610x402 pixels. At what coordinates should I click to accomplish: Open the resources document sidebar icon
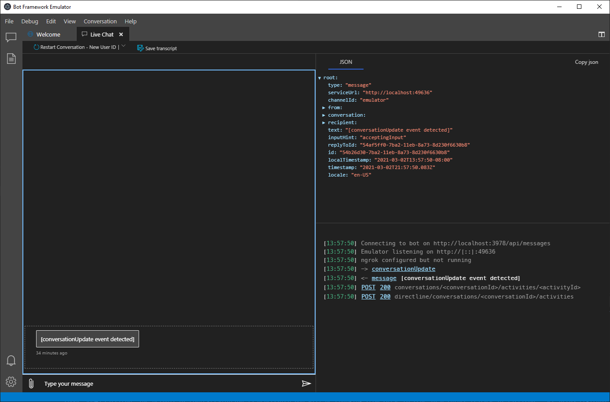(11, 59)
